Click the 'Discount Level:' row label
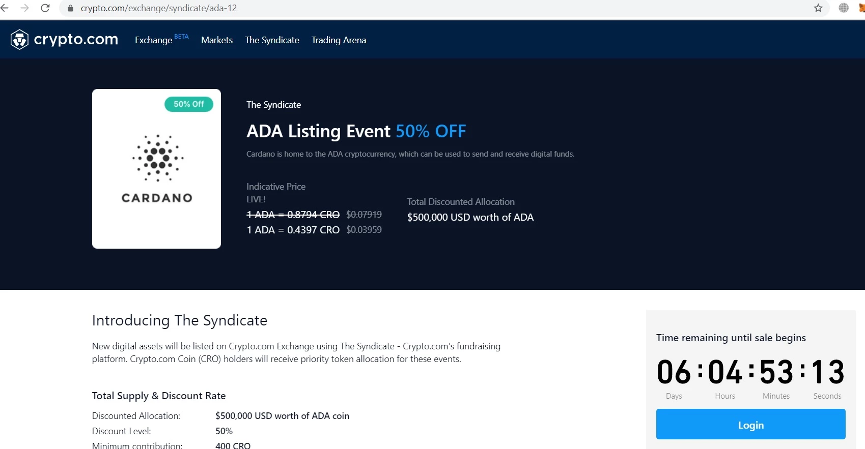 (x=122, y=431)
